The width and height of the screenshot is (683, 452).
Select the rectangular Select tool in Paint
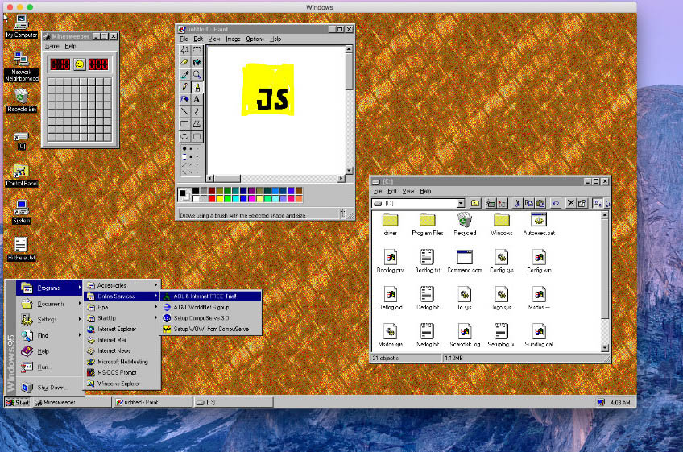point(197,50)
